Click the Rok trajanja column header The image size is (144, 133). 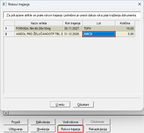point(73,23)
